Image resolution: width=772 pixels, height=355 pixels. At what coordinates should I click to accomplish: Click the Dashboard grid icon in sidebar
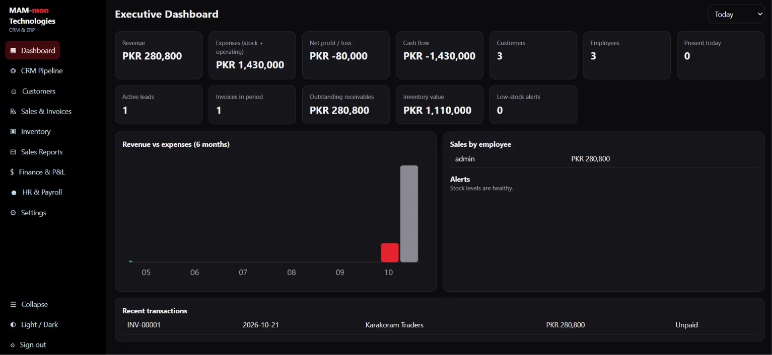(13, 51)
